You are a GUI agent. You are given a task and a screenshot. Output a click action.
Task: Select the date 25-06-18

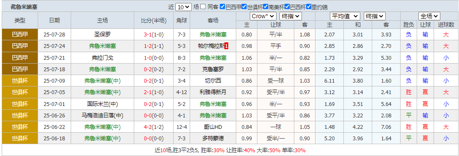click(x=55, y=139)
